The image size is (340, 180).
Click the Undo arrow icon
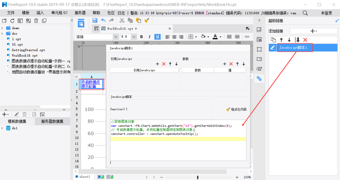(103, 21)
